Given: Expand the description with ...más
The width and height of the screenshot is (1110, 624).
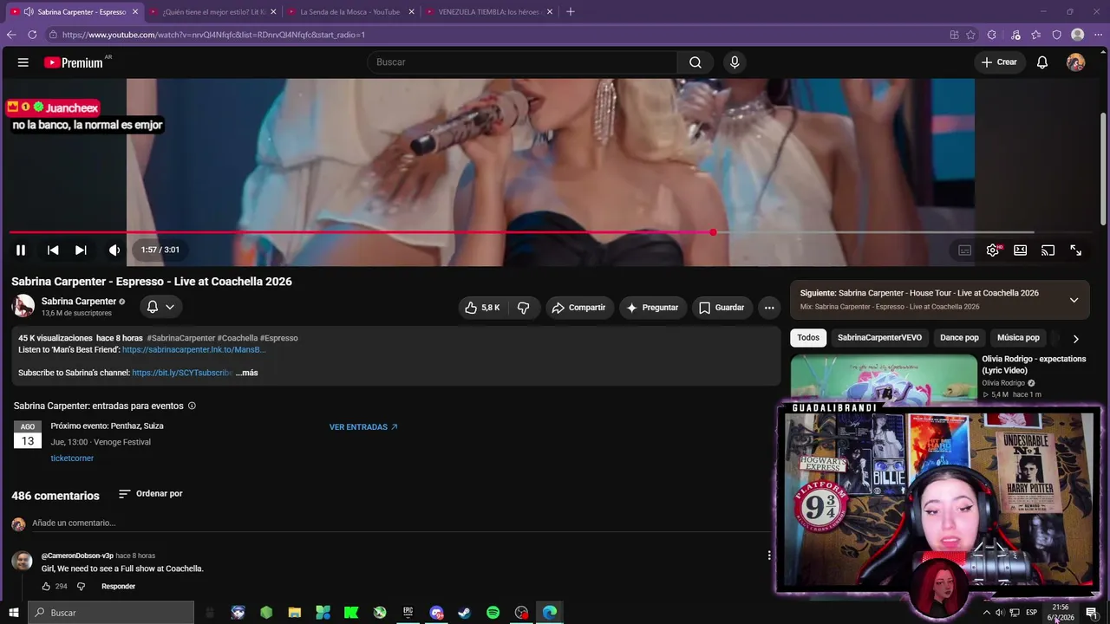Looking at the screenshot, I should (x=247, y=373).
